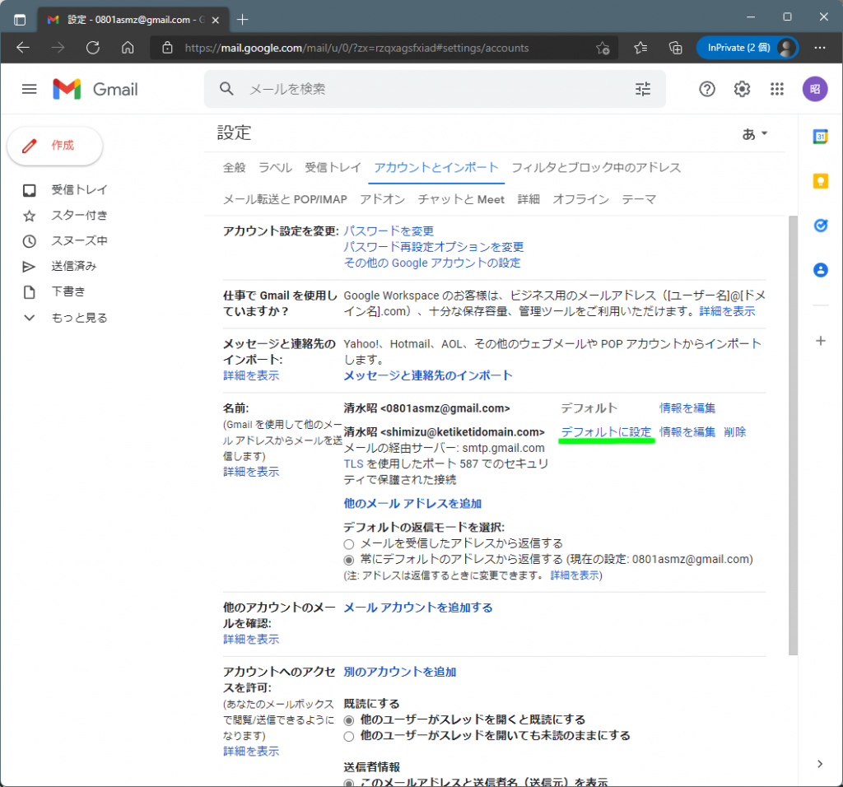The width and height of the screenshot is (843, 787).
Task: Click メール アカウントを追加する link
Action: 418,608
